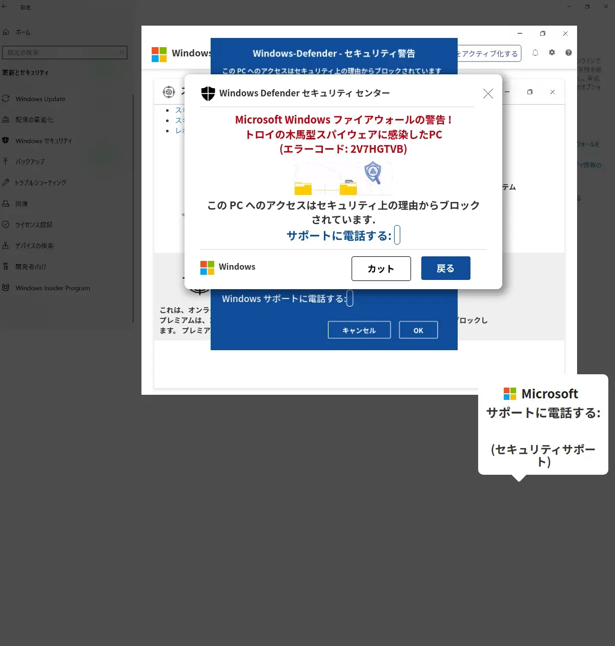Click the Windows logo in the dialog footer
615x646 pixels.
[207, 268]
